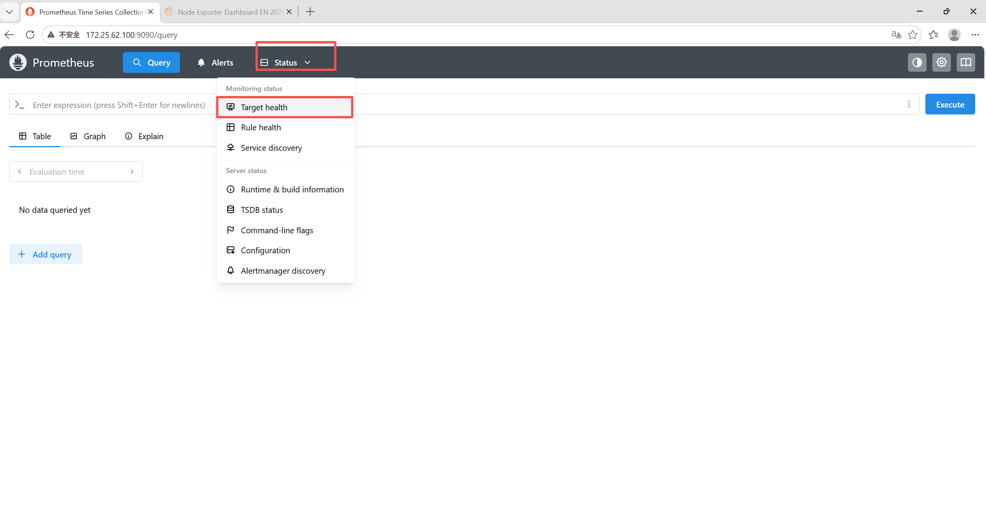Screen dimensions: 986x510
Task: Click the 'Server status' section label
Action: coord(246,170)
